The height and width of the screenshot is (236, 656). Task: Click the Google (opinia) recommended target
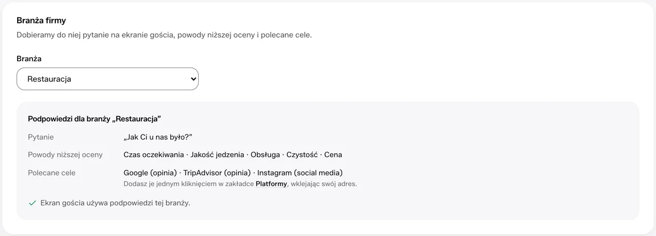(x=150, y=172)
